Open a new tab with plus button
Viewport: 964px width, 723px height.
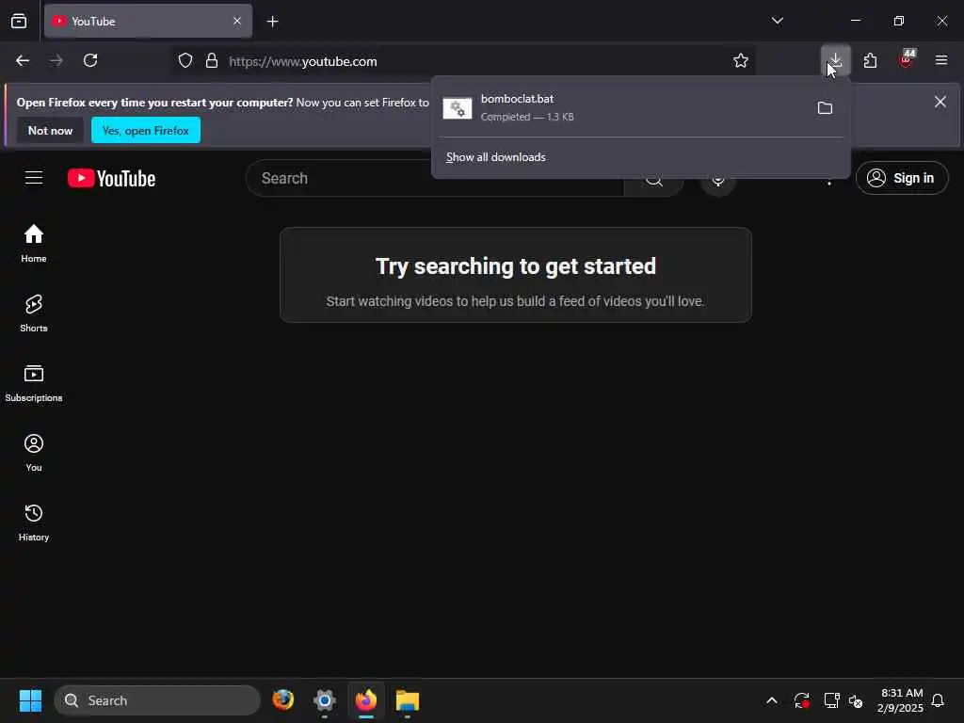pyautogui.click(x=272, y=22)
